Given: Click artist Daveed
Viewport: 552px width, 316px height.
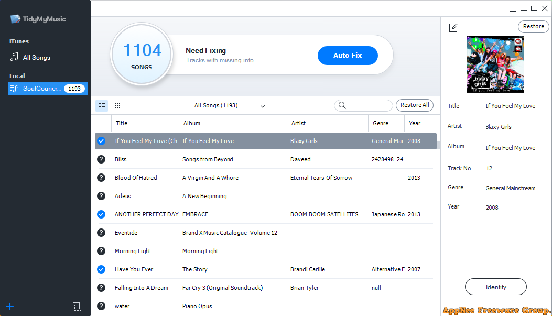Looking at the screenshot, I should [301, 159].
